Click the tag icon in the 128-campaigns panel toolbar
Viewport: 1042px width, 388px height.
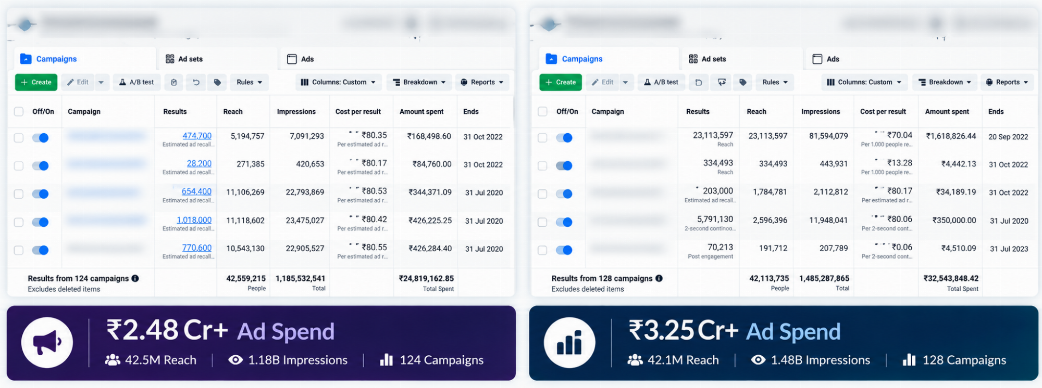click(x=743, y=82)
